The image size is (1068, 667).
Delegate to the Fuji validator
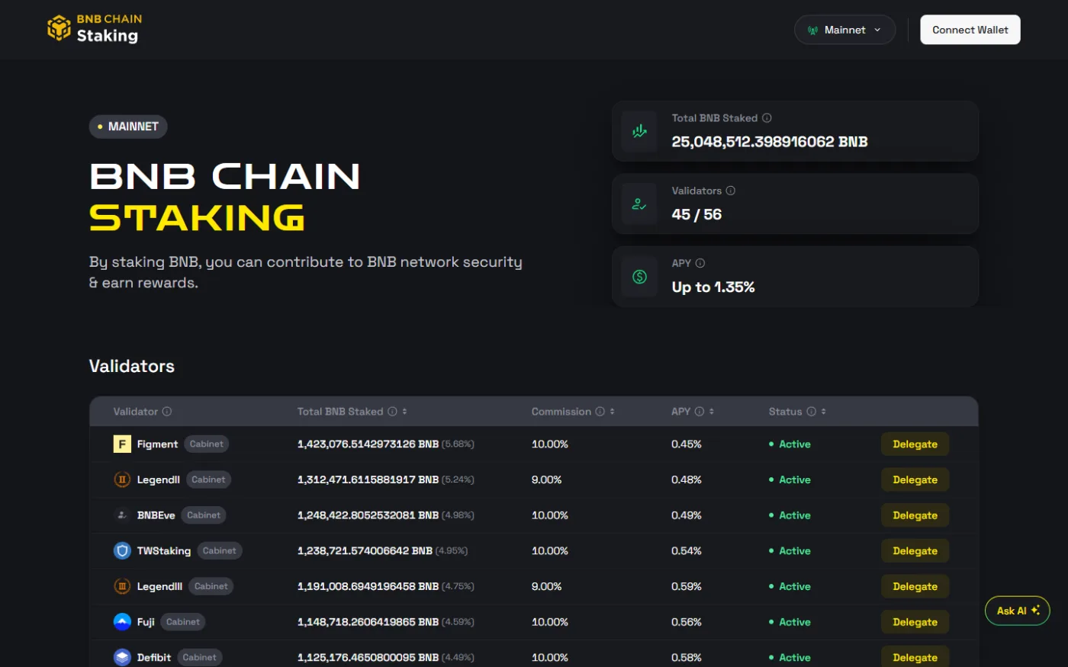point(915,622)
